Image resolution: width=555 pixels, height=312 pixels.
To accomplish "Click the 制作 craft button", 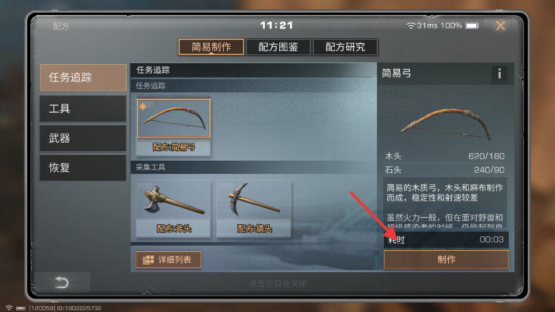I will click(446, 259).
